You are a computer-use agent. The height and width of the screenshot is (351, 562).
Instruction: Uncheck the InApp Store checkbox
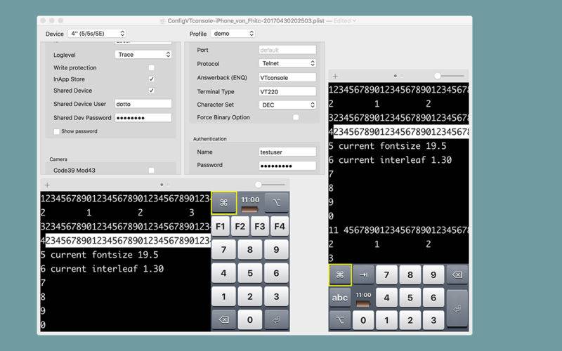point(151,79)
